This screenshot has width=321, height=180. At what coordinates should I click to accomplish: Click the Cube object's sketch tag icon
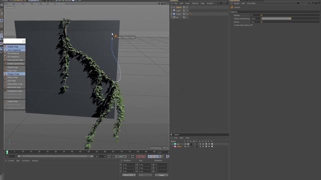(x=191, y=14)
